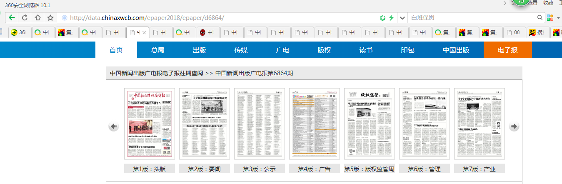Viewport: 562px width, 184px height.
Task: Open the page 2 要闻 newspaper thumbnail
Action: pyautogui.click(x=205, y=124)
